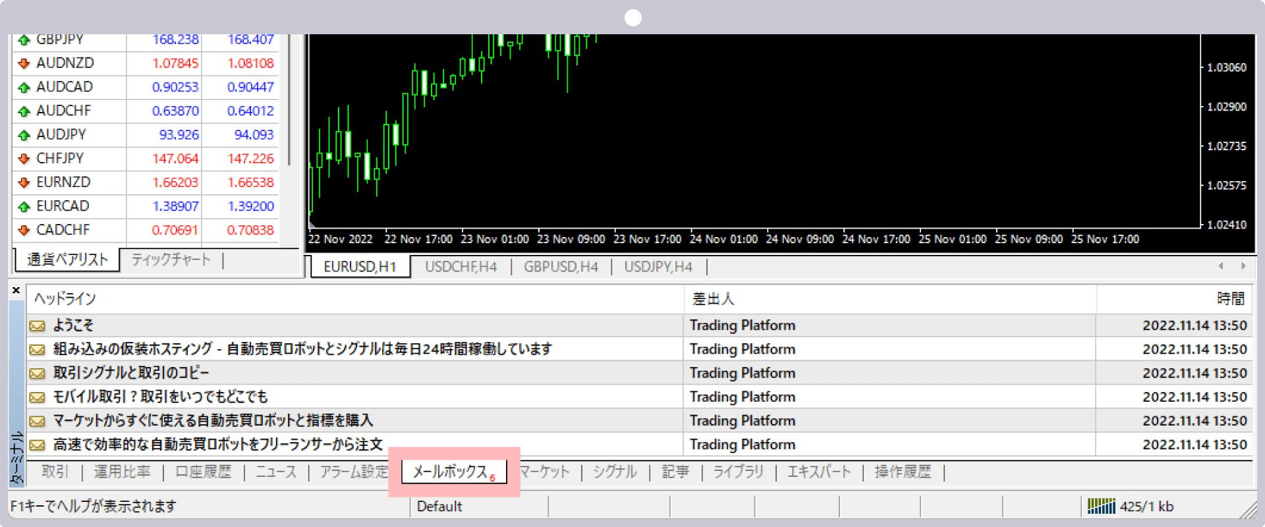Select the AUDNZD symbol row

click(x=146, y=63)
